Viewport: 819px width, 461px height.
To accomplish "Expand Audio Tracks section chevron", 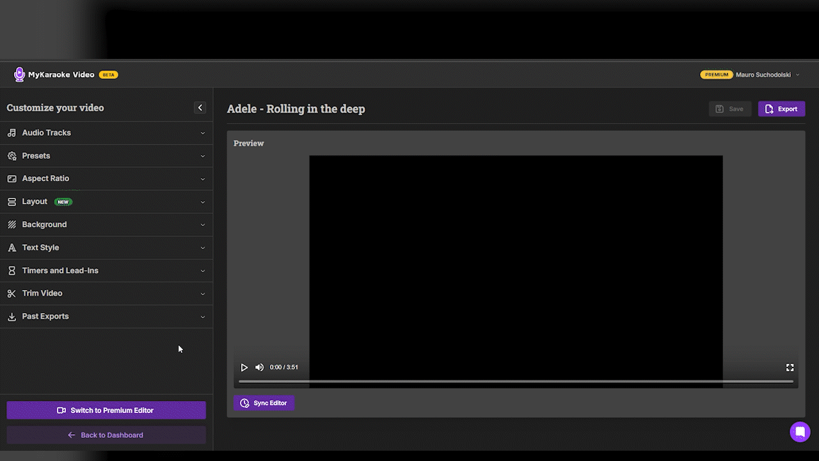I will pyautogui.click(x=203, y=133).
